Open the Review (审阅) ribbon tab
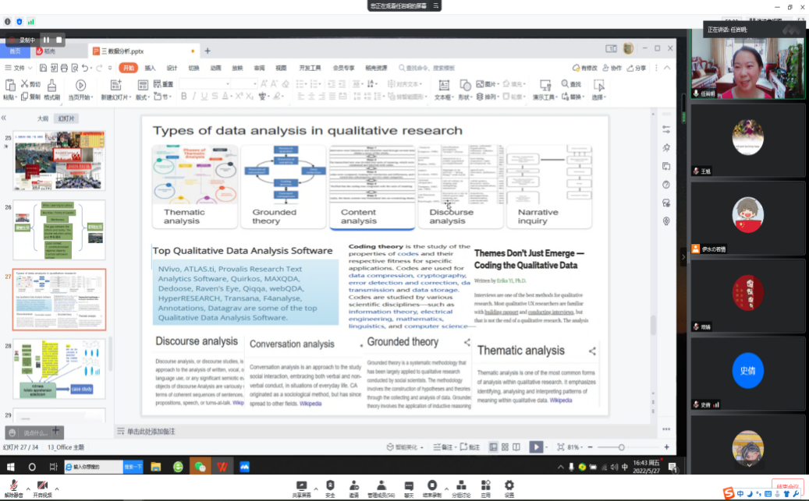 (x=259, y=68)
